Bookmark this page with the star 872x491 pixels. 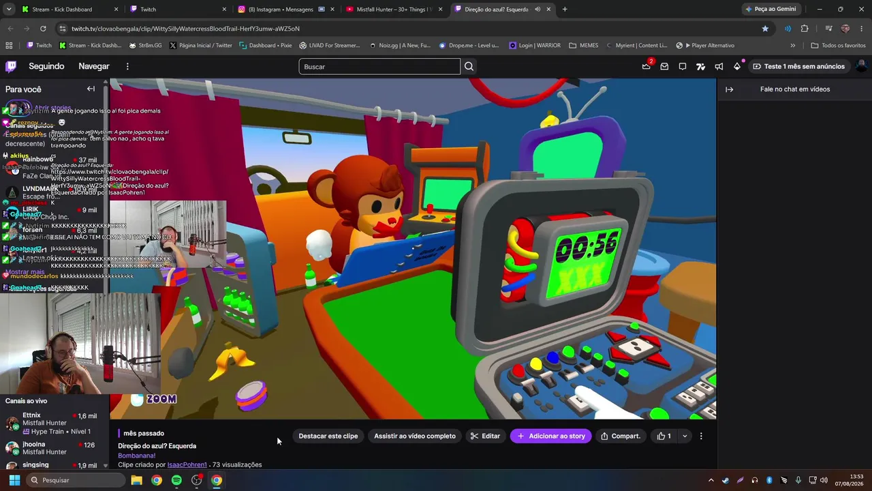pyautogui.click(x=765, y=29)
